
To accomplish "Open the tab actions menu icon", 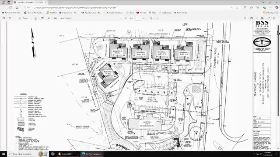I will coord(9,2).
